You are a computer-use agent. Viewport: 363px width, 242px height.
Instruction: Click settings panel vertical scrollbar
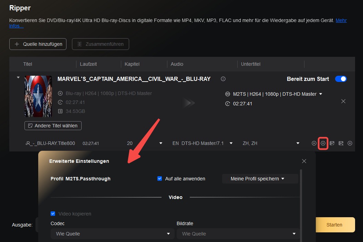[x=301, y=206]
